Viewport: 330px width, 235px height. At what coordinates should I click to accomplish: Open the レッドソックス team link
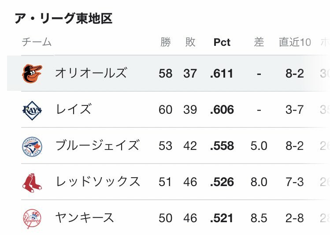(x=98, y=182)
